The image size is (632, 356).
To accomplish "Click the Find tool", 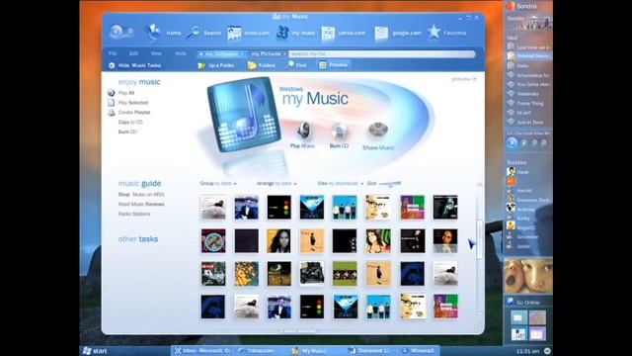I will (296, 65).
